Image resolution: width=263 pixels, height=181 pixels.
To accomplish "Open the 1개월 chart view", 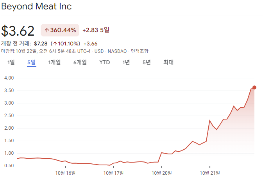I will coord(55,62).
